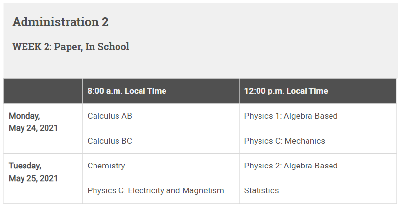Click the Tuesday row label
The width and height of the screenshot is (401, 209).
25,166
